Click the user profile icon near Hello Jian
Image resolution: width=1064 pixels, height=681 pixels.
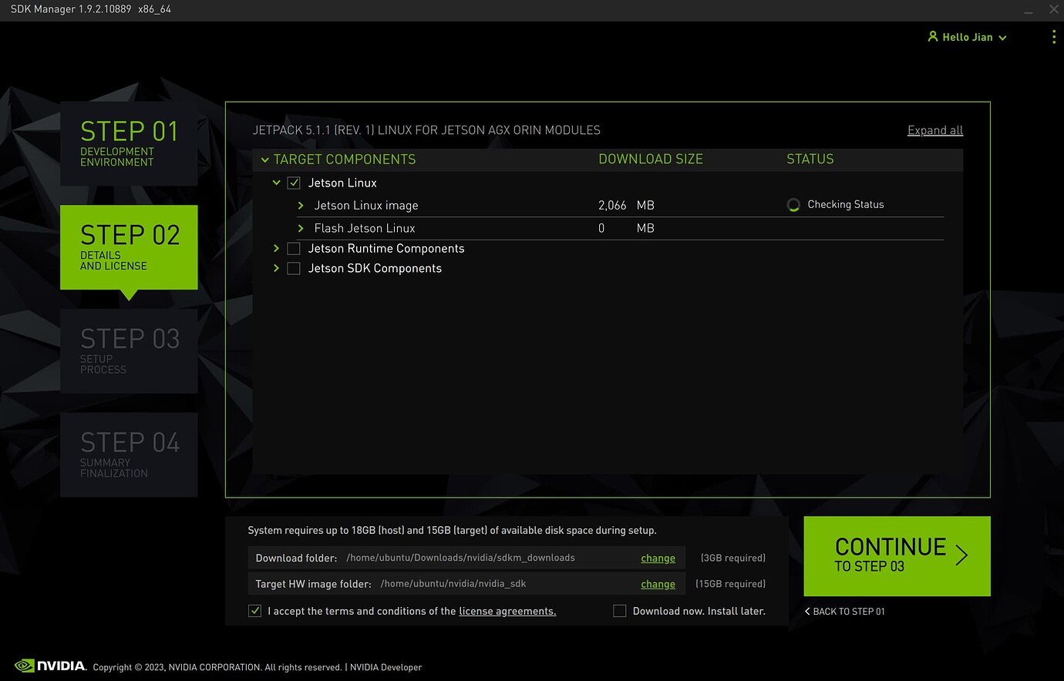(933, 36)
